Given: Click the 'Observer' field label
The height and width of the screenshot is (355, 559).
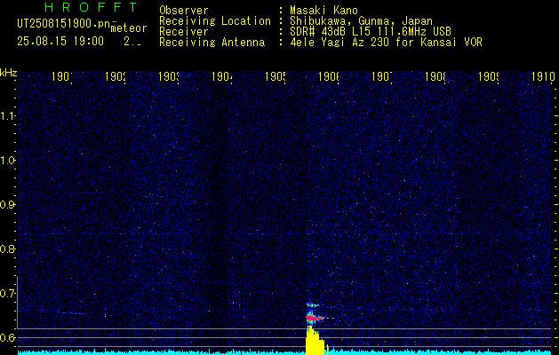Looking at the screenshot, I should (184, 11).
